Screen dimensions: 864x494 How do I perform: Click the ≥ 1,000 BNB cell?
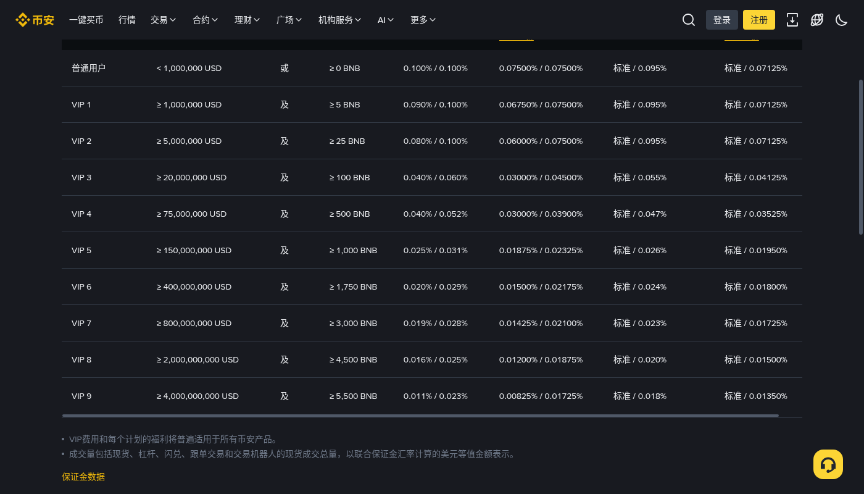pos(353,250)
